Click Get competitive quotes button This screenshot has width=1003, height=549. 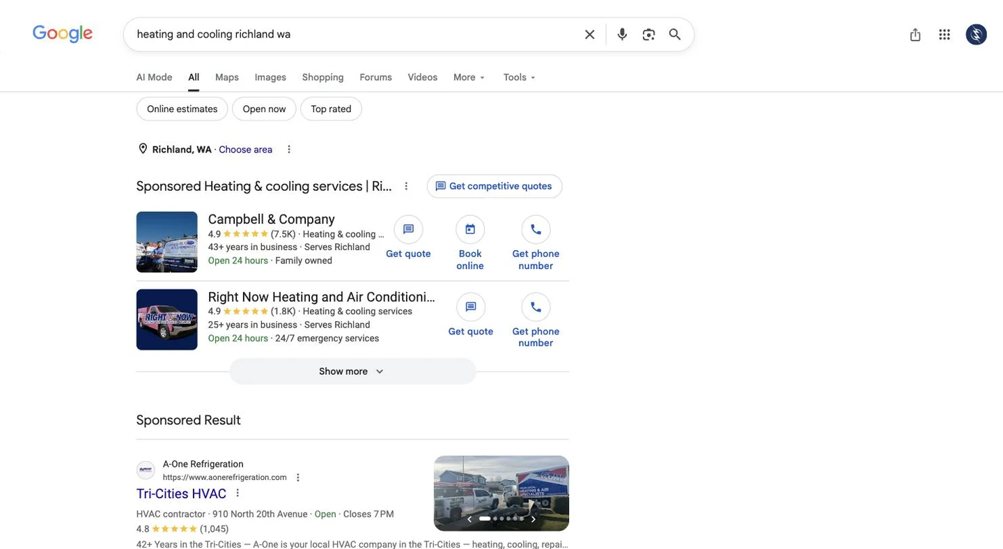pyautogui.click(x=495, y=186)
